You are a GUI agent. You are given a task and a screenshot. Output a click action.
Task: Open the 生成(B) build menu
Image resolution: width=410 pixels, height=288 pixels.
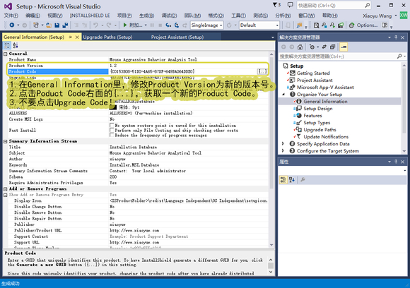[x=146, y=16]
